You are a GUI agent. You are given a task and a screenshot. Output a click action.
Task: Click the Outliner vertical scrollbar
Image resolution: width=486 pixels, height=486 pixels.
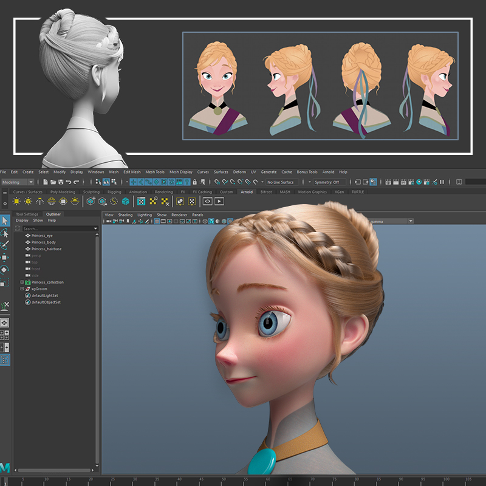pyautogui.click(x=97, y=350)
